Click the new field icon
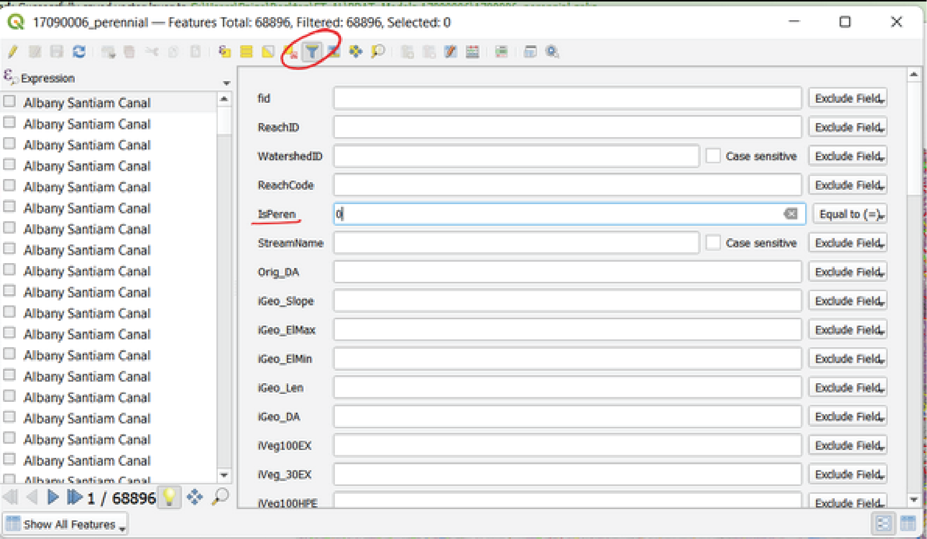 [x=407, y=52]
